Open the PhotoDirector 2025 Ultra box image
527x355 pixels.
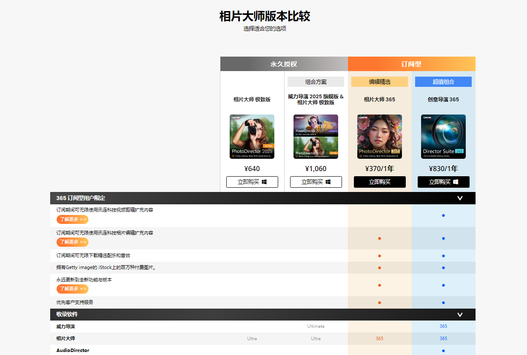click(252, 137)
